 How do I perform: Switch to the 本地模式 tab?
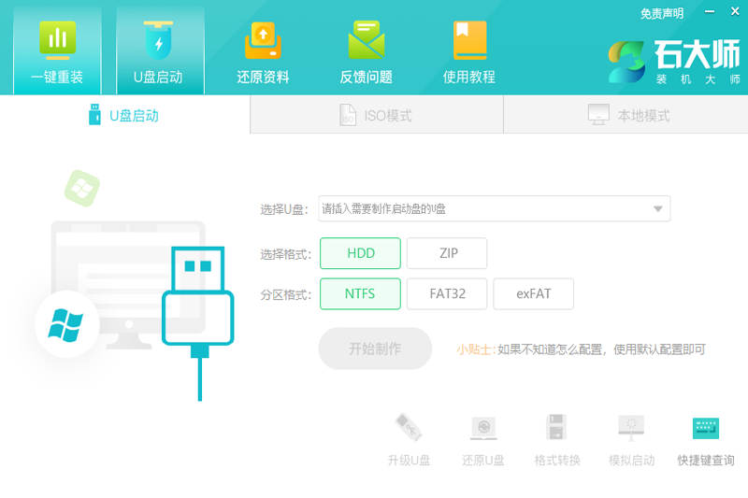pos(628,116)
